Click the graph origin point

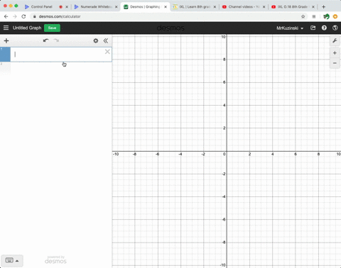tap(227, 151)
